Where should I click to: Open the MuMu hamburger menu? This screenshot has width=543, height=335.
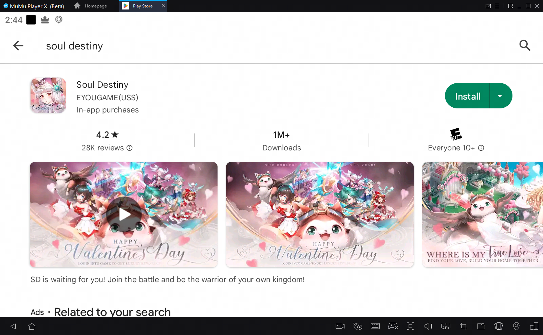[x=497, y=6]
